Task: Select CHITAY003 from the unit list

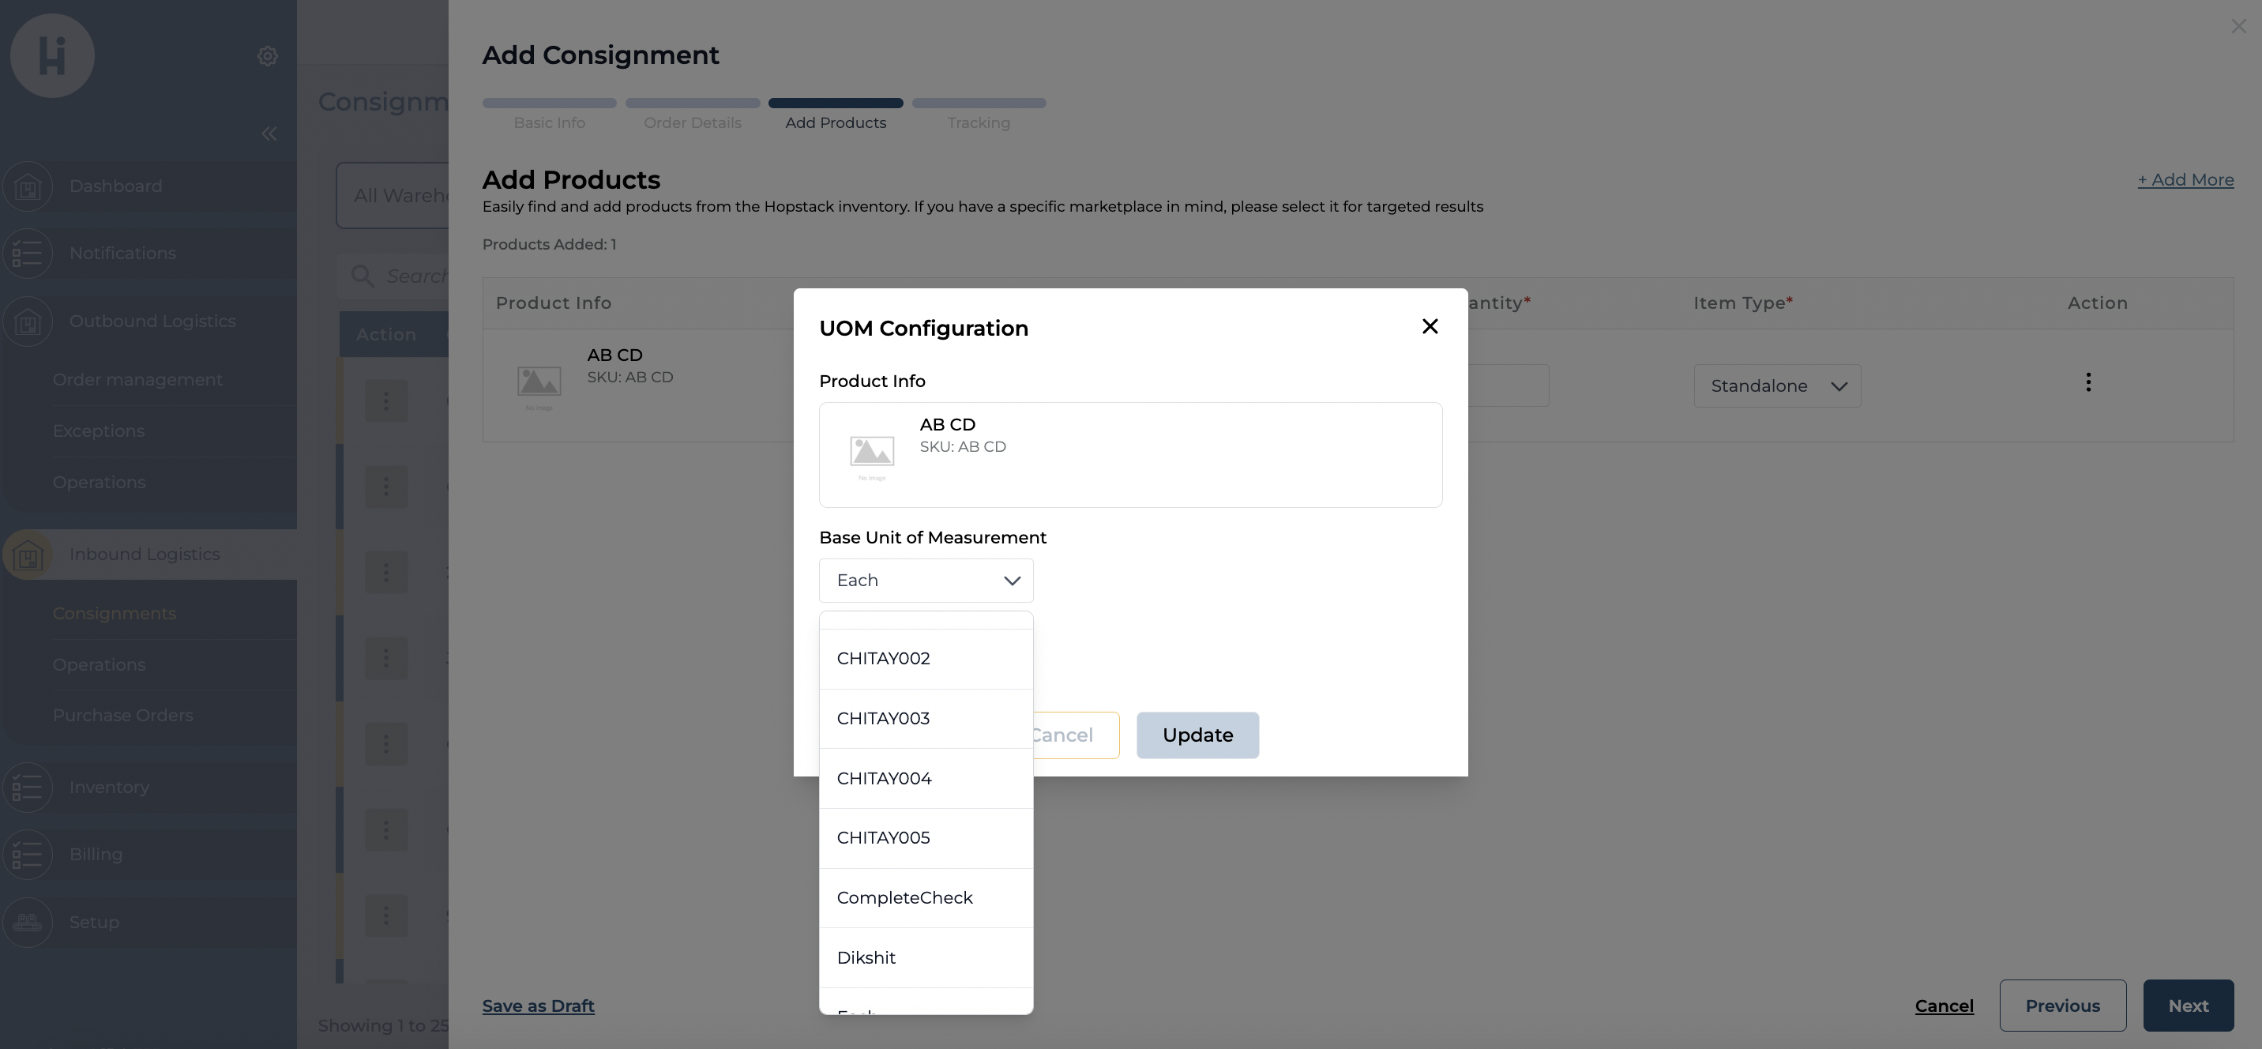Action: (x=883, y=719)
